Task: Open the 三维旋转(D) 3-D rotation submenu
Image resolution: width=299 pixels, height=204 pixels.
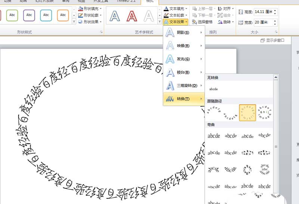Action: 184,86
